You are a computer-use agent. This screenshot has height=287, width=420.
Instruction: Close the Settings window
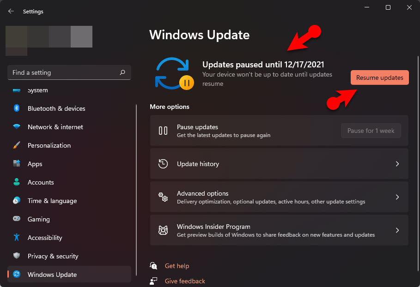pyautogui.click(x=409, y=7)
